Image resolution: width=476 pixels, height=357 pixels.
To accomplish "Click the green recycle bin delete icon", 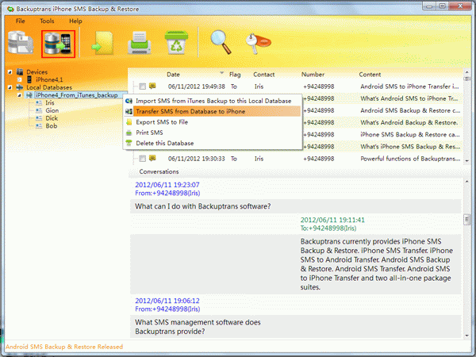I will [176, 42].
